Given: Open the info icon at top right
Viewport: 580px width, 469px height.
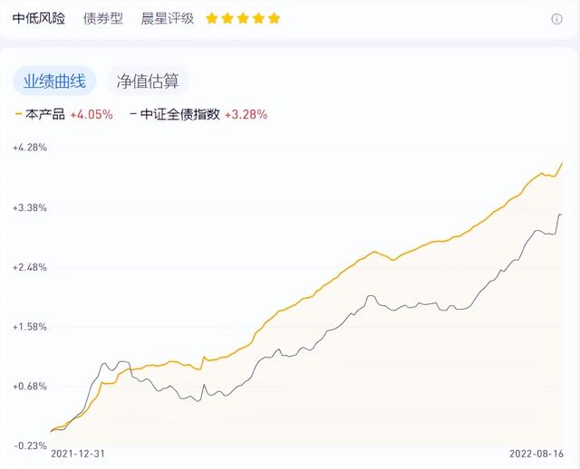Looking at the screenshot, I should [x=556, y=19].
